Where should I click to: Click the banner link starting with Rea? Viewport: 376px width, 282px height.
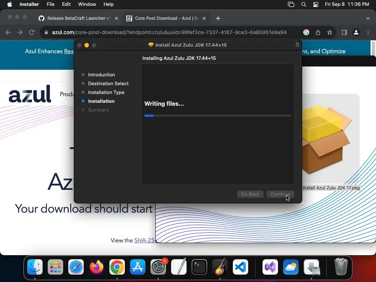coord(69,51)
